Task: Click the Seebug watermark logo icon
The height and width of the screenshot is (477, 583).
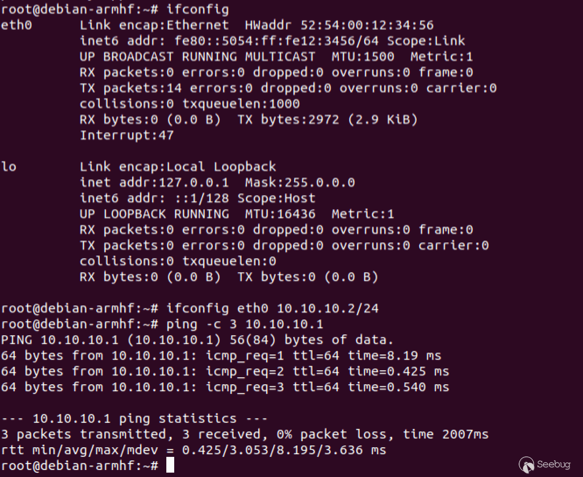Action: point(527,465)
